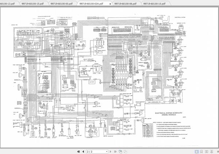219x154 pixels.
Task: Switch to continuous facing view
Action: tap(212, 151)
